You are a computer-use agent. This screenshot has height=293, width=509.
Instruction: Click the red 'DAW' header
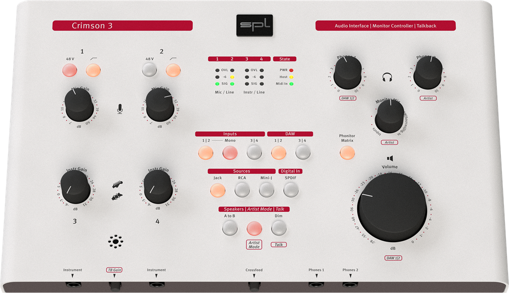click(290, 134)
